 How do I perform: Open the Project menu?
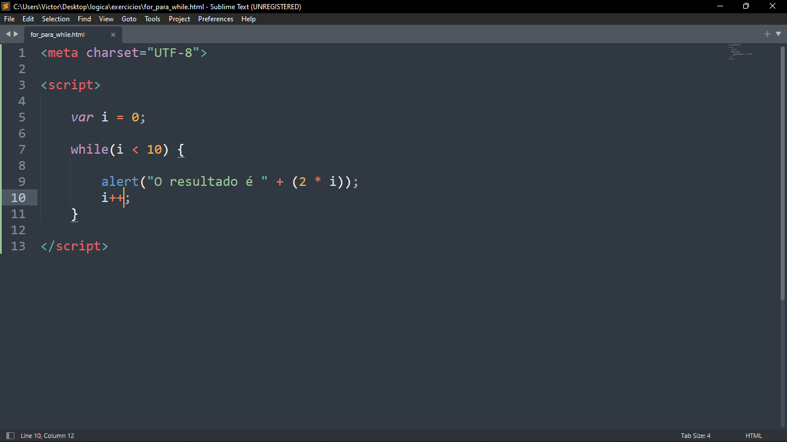tap(179, 19)
